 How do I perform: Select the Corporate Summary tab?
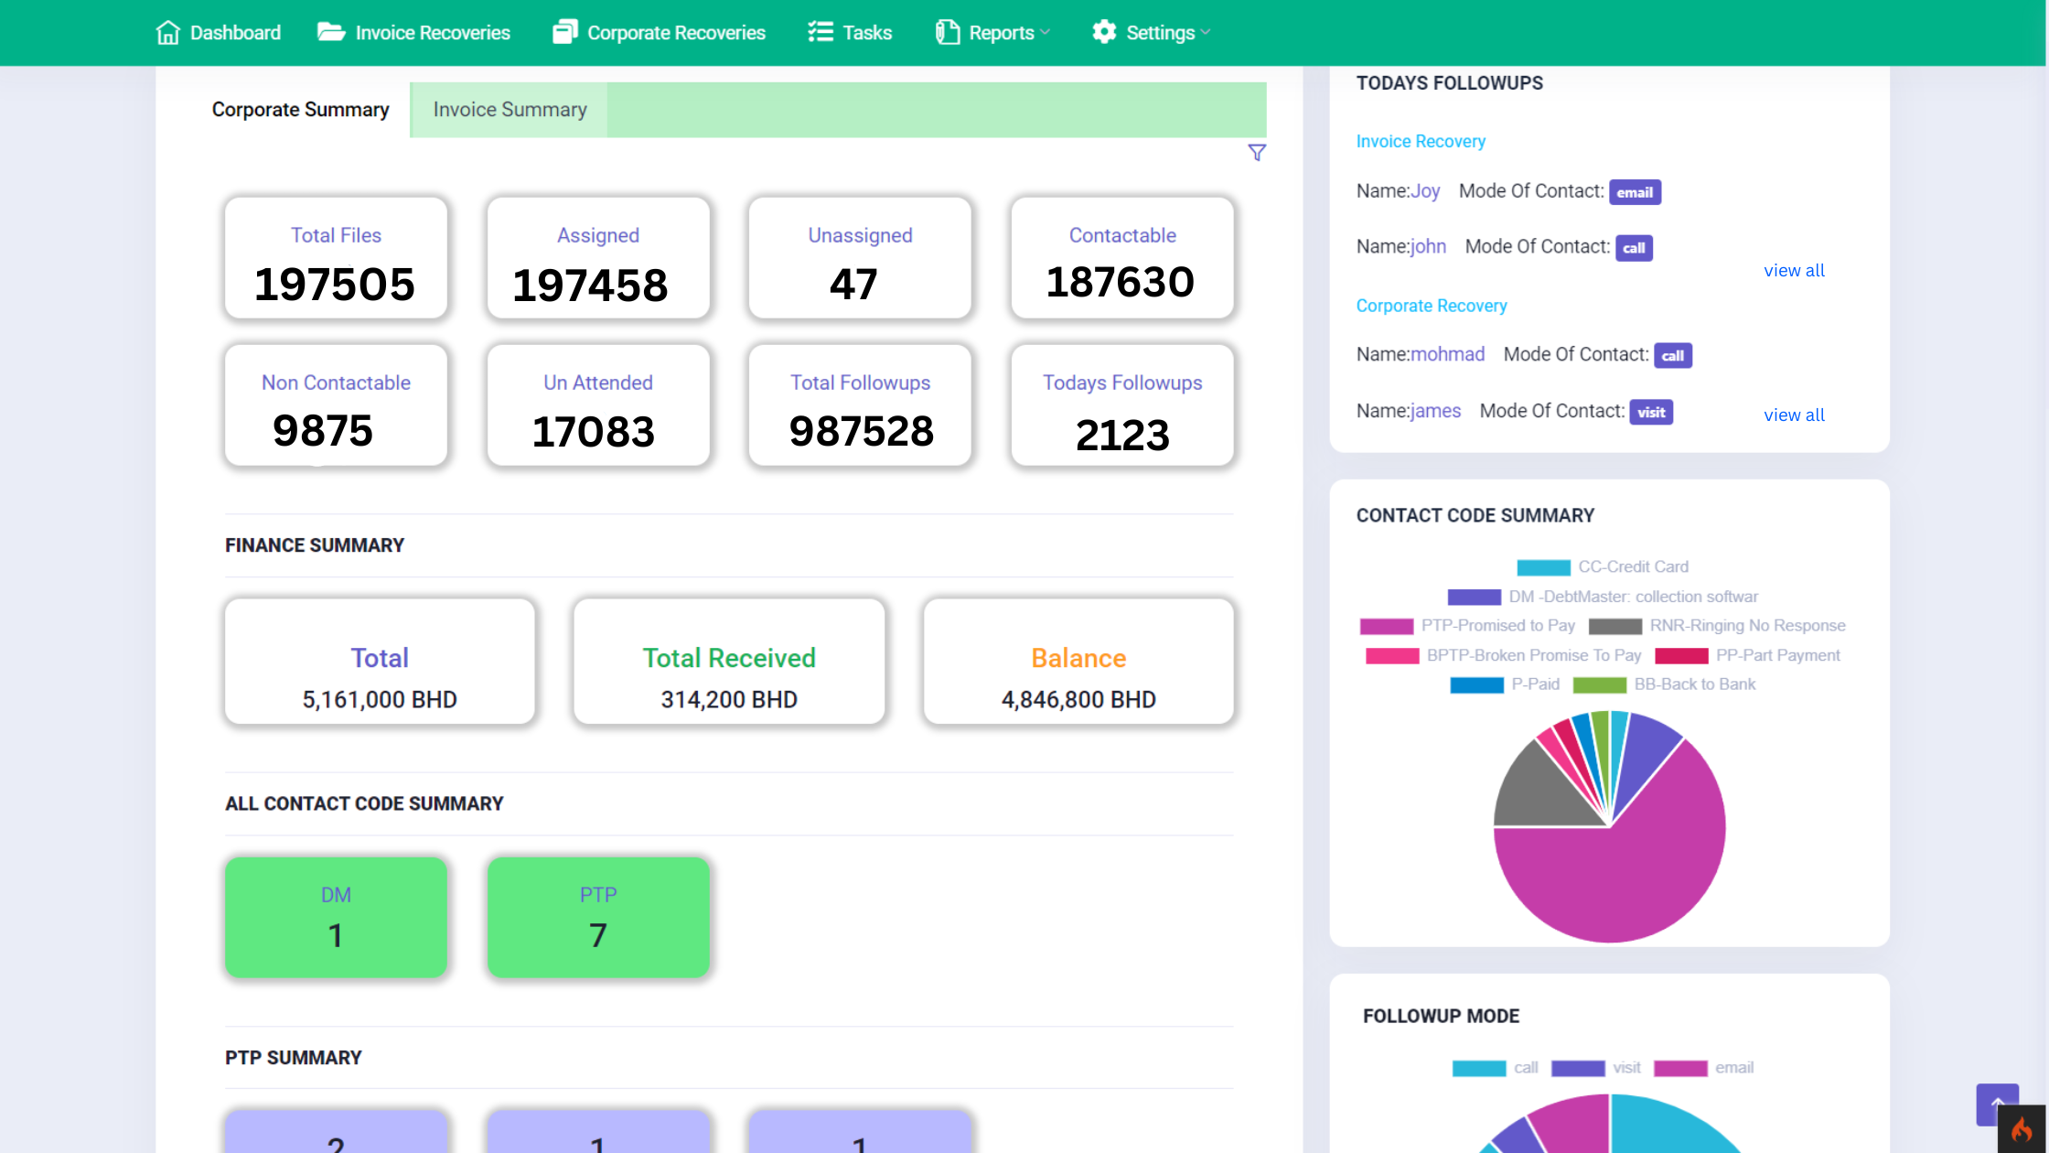pos(300,110)
